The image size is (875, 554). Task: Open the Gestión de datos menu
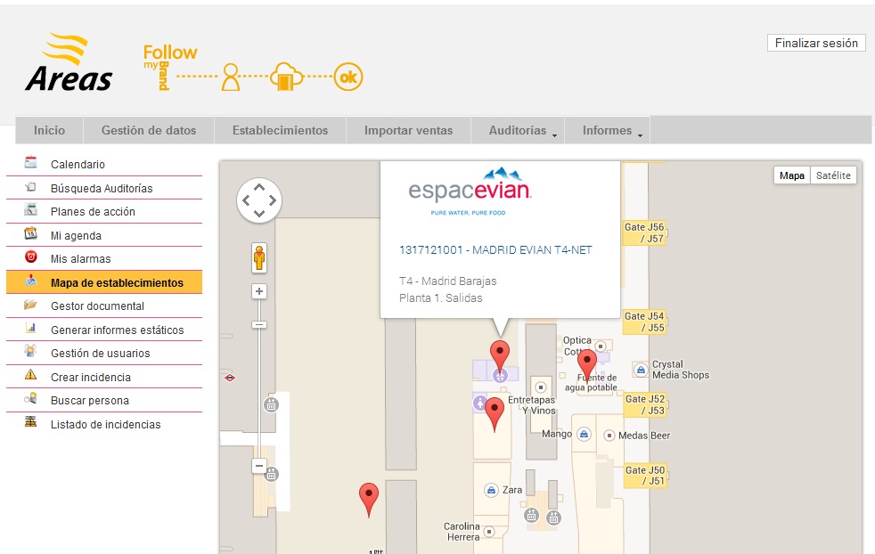point(149,131)
